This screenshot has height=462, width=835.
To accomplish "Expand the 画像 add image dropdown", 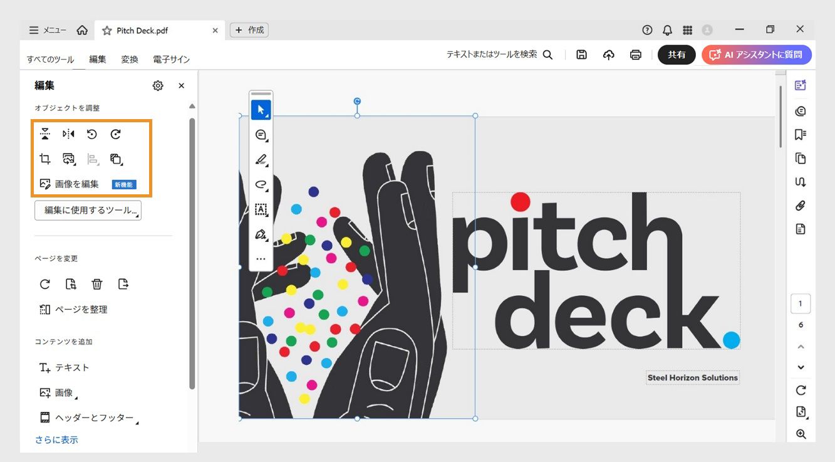I will 59,393.
